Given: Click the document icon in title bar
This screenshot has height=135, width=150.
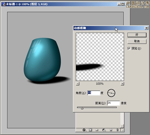Looking at the screenshot, I should 4,4.
